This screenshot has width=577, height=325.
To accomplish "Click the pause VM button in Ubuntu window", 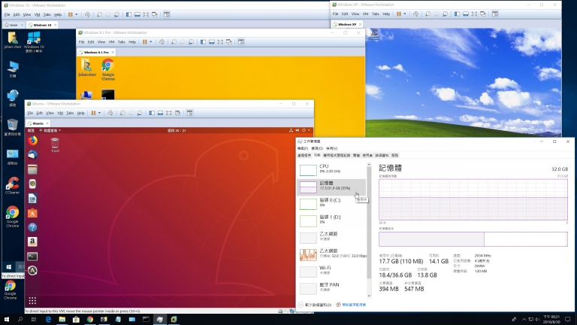I will coord(93,113).
